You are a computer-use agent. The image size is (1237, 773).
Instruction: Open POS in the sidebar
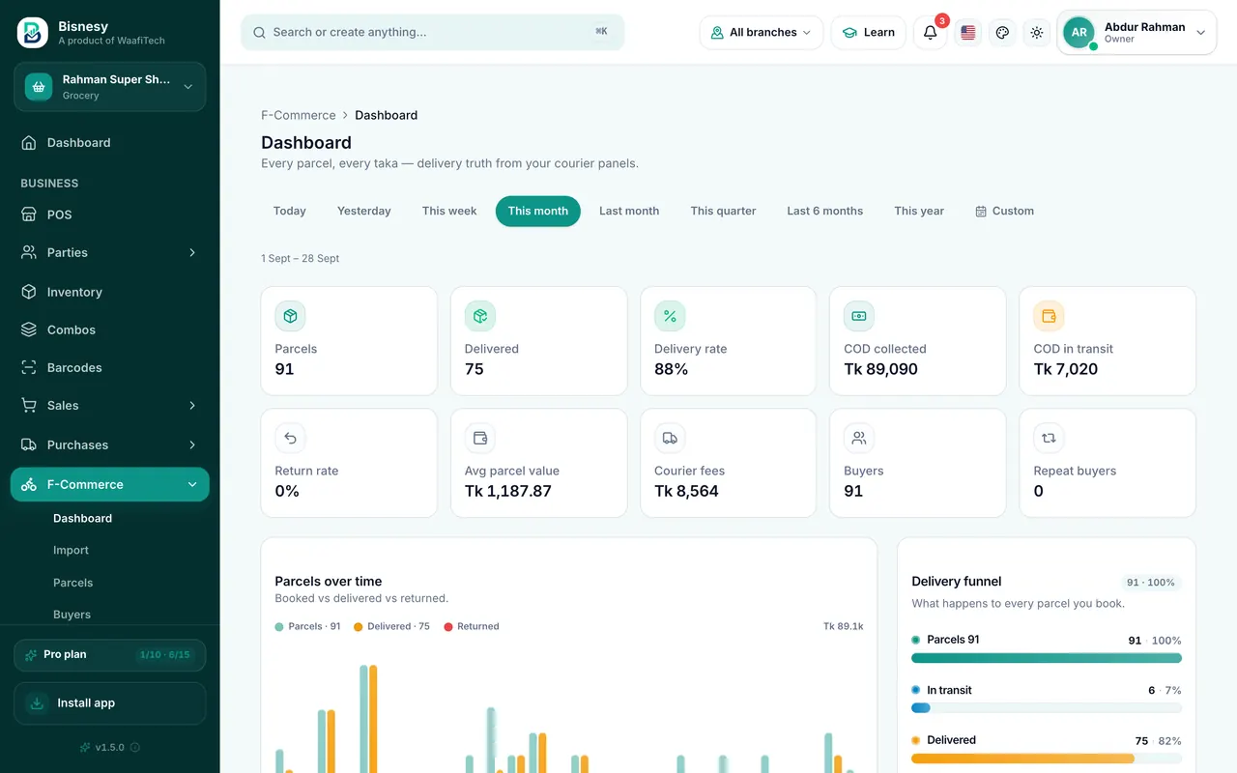(x=110, y=215)
